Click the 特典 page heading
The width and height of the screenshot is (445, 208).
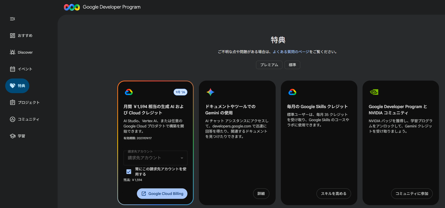point(278,40)
